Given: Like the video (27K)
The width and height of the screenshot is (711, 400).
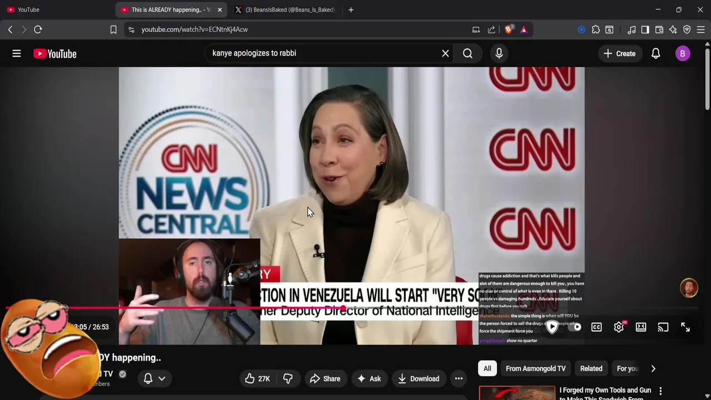Looking at the screenshot, I should click(257, 378).
